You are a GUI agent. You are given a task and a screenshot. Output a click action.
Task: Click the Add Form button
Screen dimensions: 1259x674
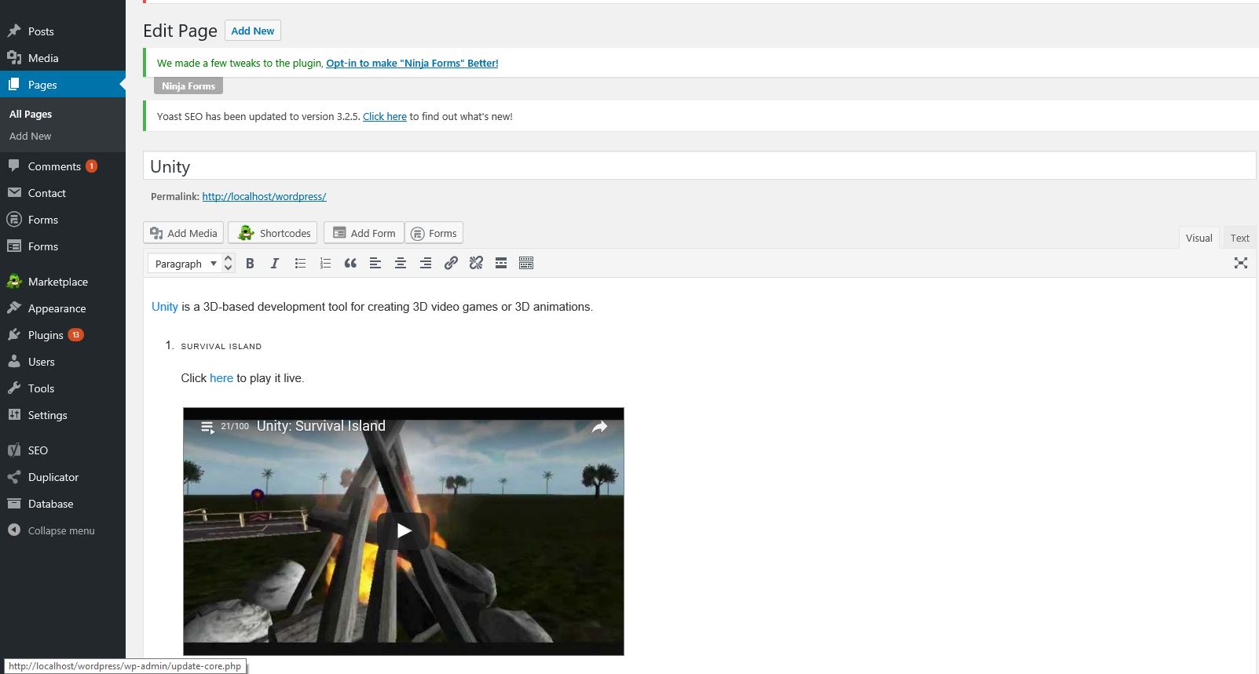[x=364, y=233]
